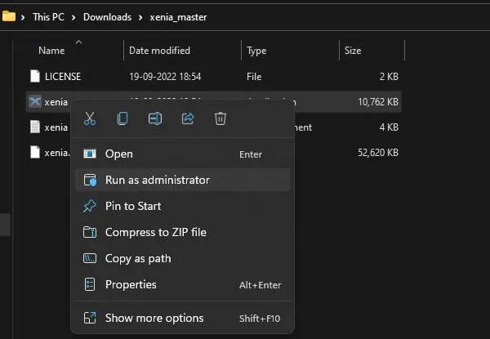Click the Delete trash icon
Screen dimensions: 490x339
click(220, 118)
